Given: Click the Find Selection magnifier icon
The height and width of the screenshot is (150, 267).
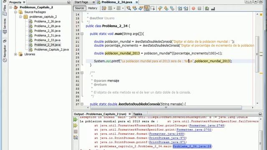Looking at the screenshot, I should point(129,8).
